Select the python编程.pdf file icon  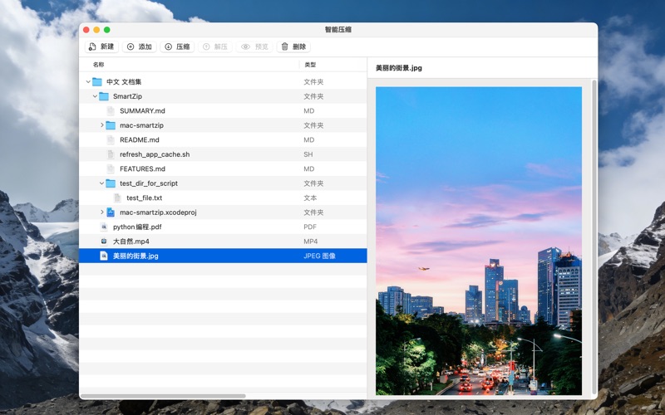coord(104,227)
